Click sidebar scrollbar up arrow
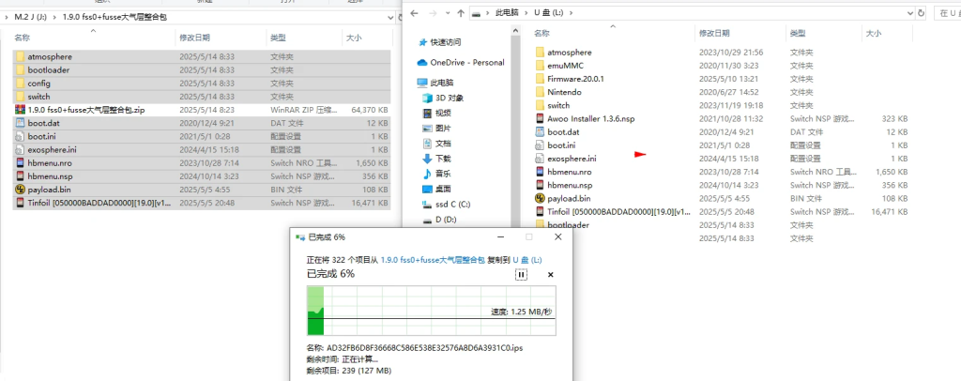 [x=514, y=32]
